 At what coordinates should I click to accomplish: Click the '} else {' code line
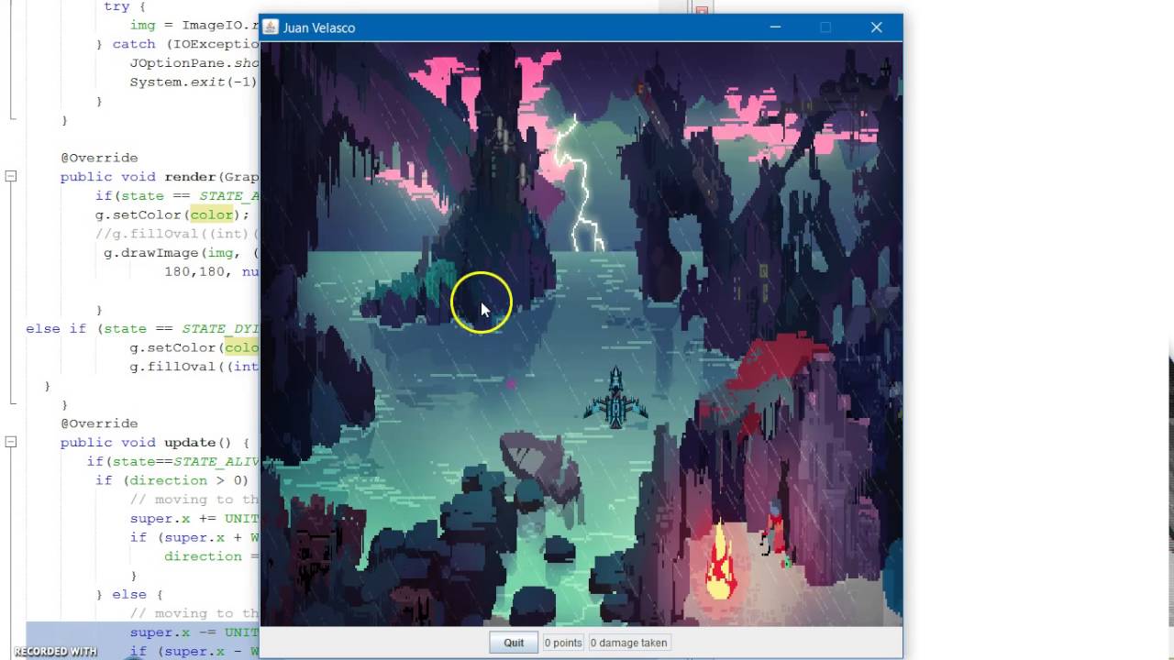pyautogui.click(x=129, y=594)
